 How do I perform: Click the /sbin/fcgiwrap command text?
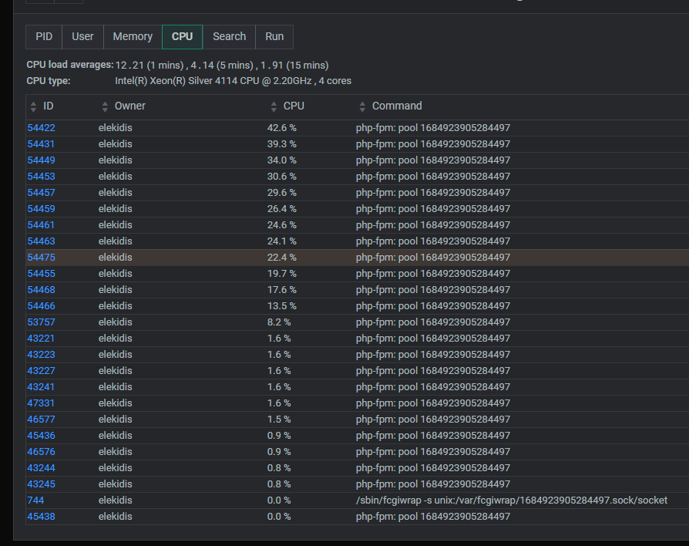512,501
